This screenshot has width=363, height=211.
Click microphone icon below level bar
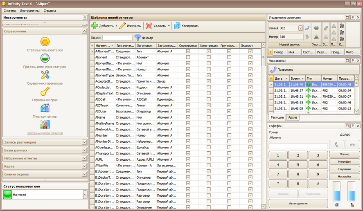(x=352, y=205)
